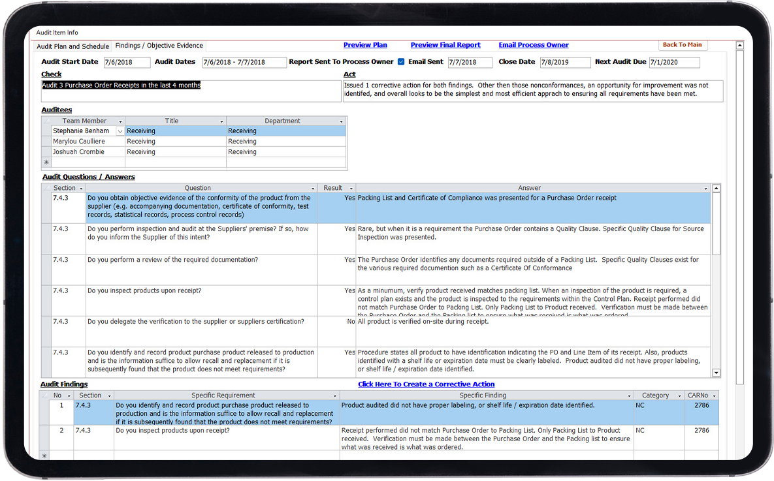The image size is (774, 481).
Task: Click the Act text box
Action: click(x=533, y=91)
